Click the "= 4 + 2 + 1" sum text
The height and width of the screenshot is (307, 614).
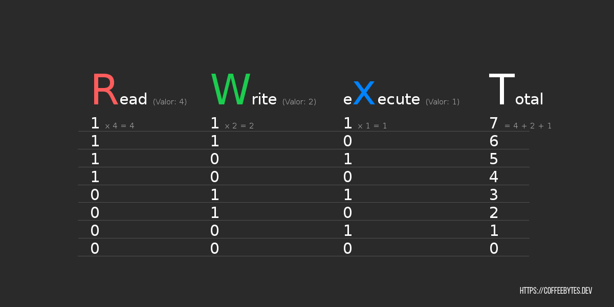(x=528, y=126)
